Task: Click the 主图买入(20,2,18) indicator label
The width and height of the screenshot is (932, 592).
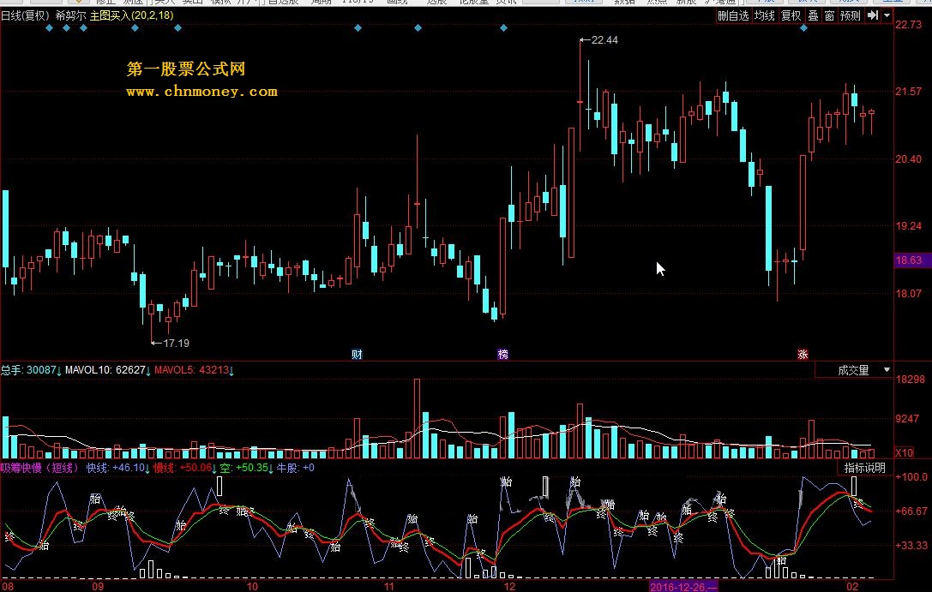Action: [x=132, y=15]
